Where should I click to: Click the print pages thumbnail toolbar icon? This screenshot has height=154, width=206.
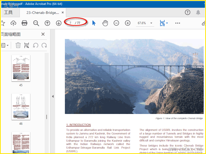[27, 45]
